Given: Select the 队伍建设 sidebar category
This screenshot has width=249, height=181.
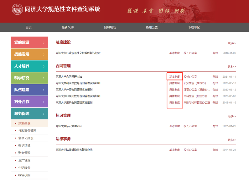Looking at the screenshot, I should coord(29,90).
